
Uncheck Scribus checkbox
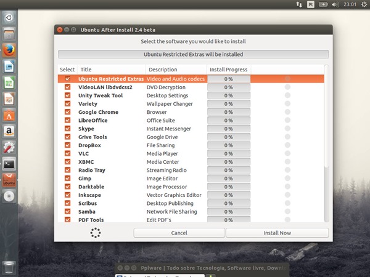tap(67, 203)
